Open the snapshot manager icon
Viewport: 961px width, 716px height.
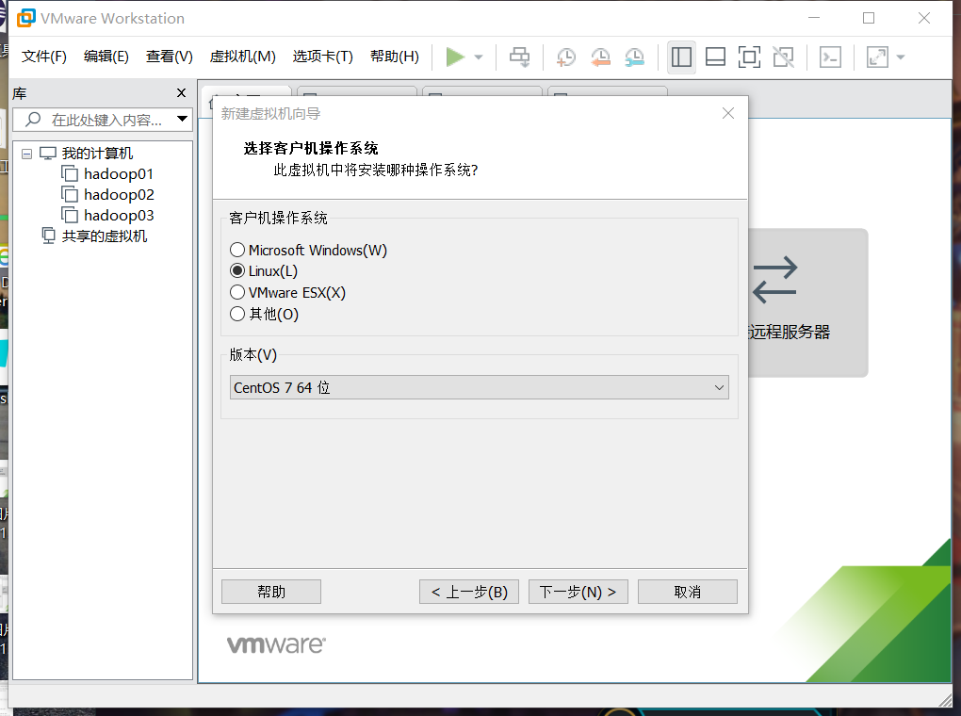pos(635,57)
